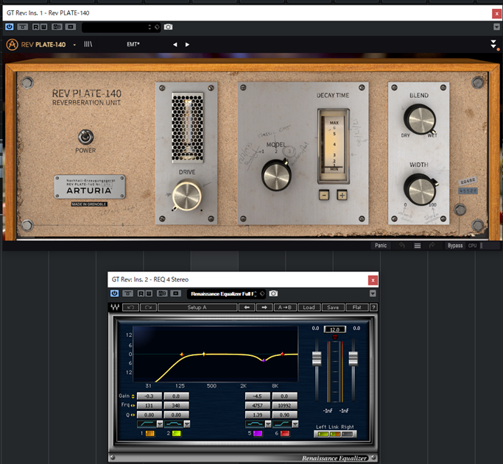
Task: Open the Arturia preset library browser icon
Action: 97,44
